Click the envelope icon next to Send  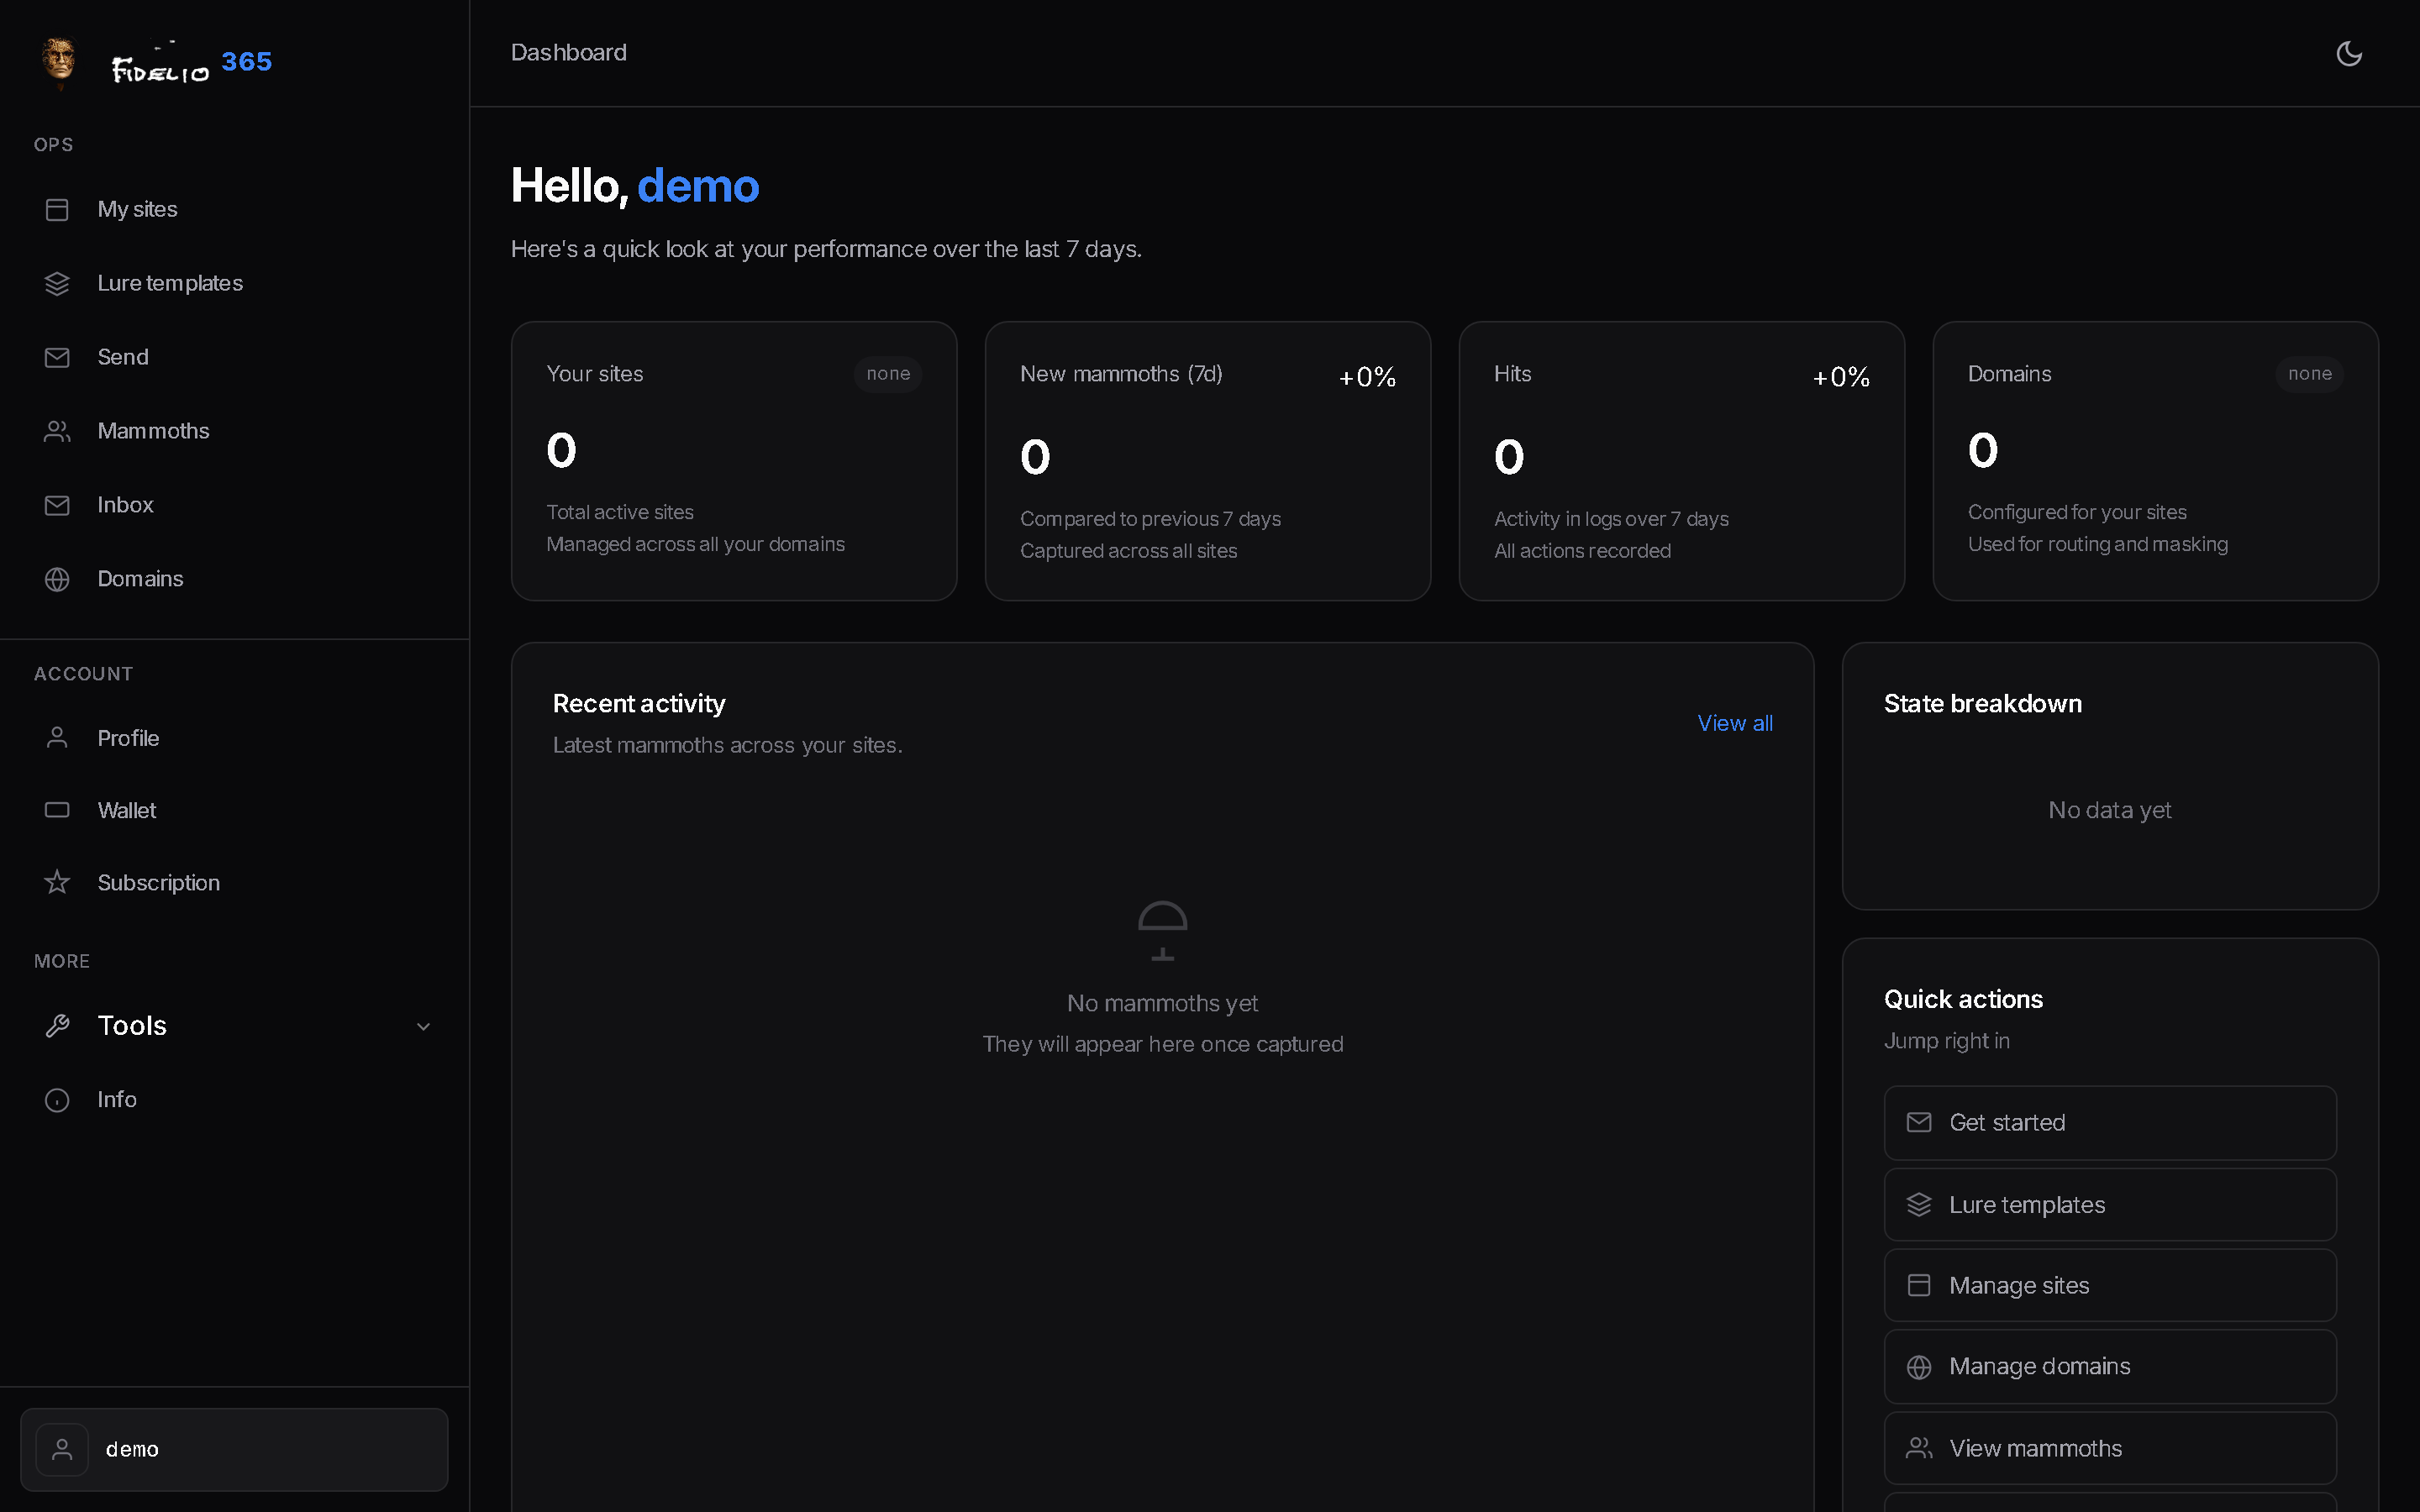point(57,357)
